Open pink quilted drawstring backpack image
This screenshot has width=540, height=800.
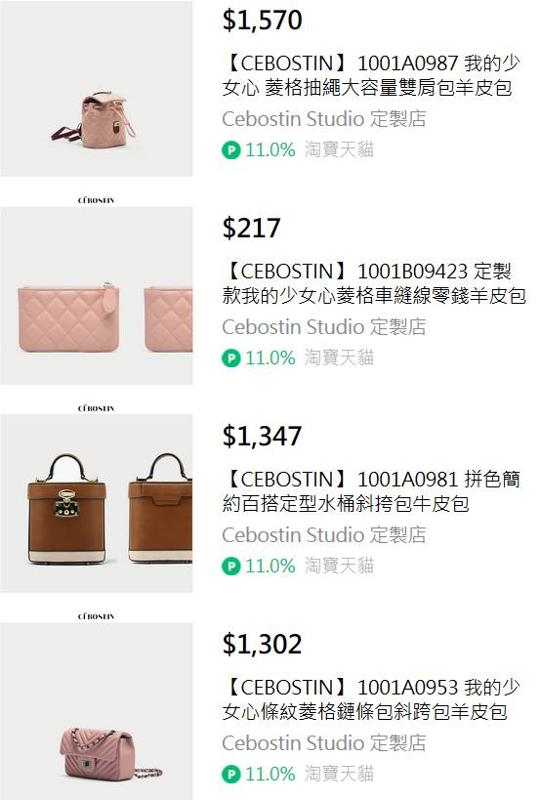pos(97,88)
